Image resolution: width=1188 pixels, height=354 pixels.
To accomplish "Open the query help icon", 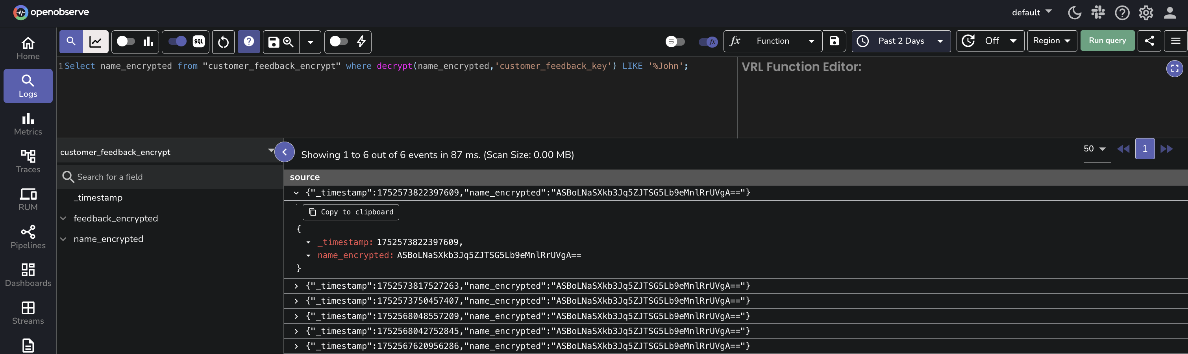I will (248, 42).
